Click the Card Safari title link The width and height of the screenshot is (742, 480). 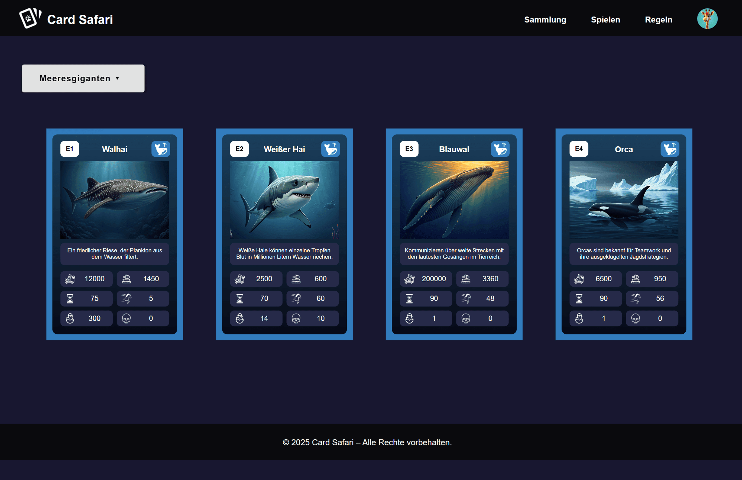click(80, 20)
